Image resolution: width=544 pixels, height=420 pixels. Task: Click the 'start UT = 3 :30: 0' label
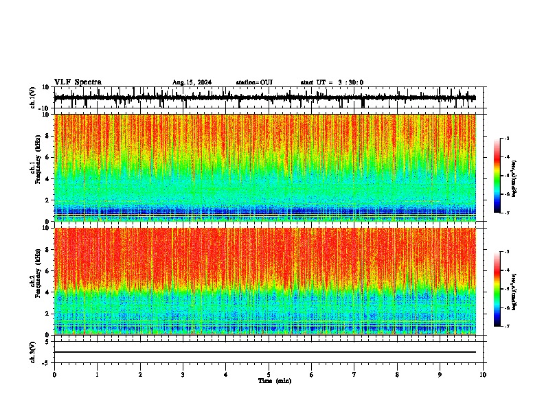click(x=332, y=82)
